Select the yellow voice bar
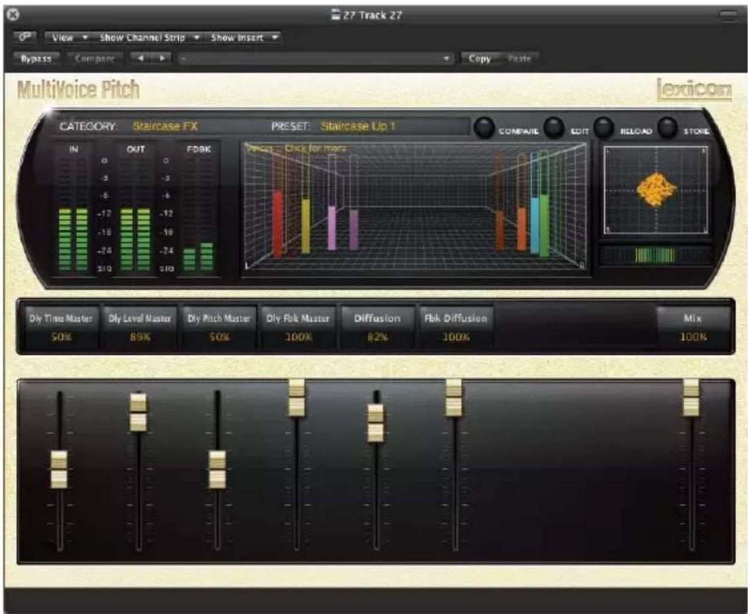The height and width of the screenshot is (614, 748). 306,226
